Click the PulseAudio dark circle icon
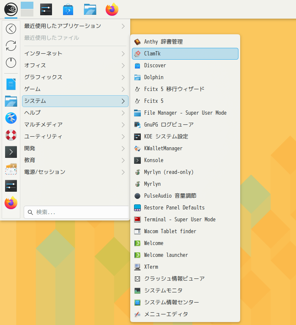This screenshot has height=325, width=296. (137, 196)
